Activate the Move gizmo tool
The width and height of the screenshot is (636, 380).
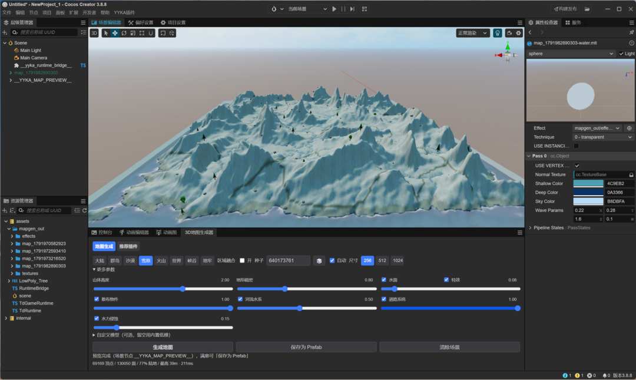(x=115, y=33)
